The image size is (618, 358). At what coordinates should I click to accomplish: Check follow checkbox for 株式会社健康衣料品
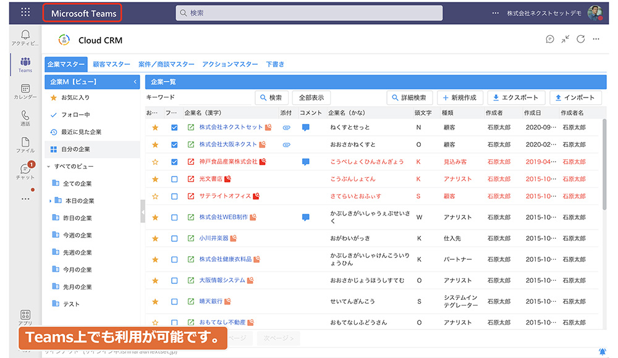[x=174, y=259]
